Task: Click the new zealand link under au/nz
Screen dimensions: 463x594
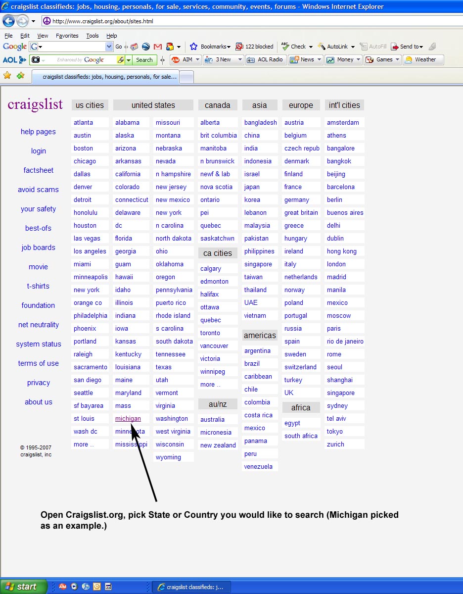Action: (218, 445)
